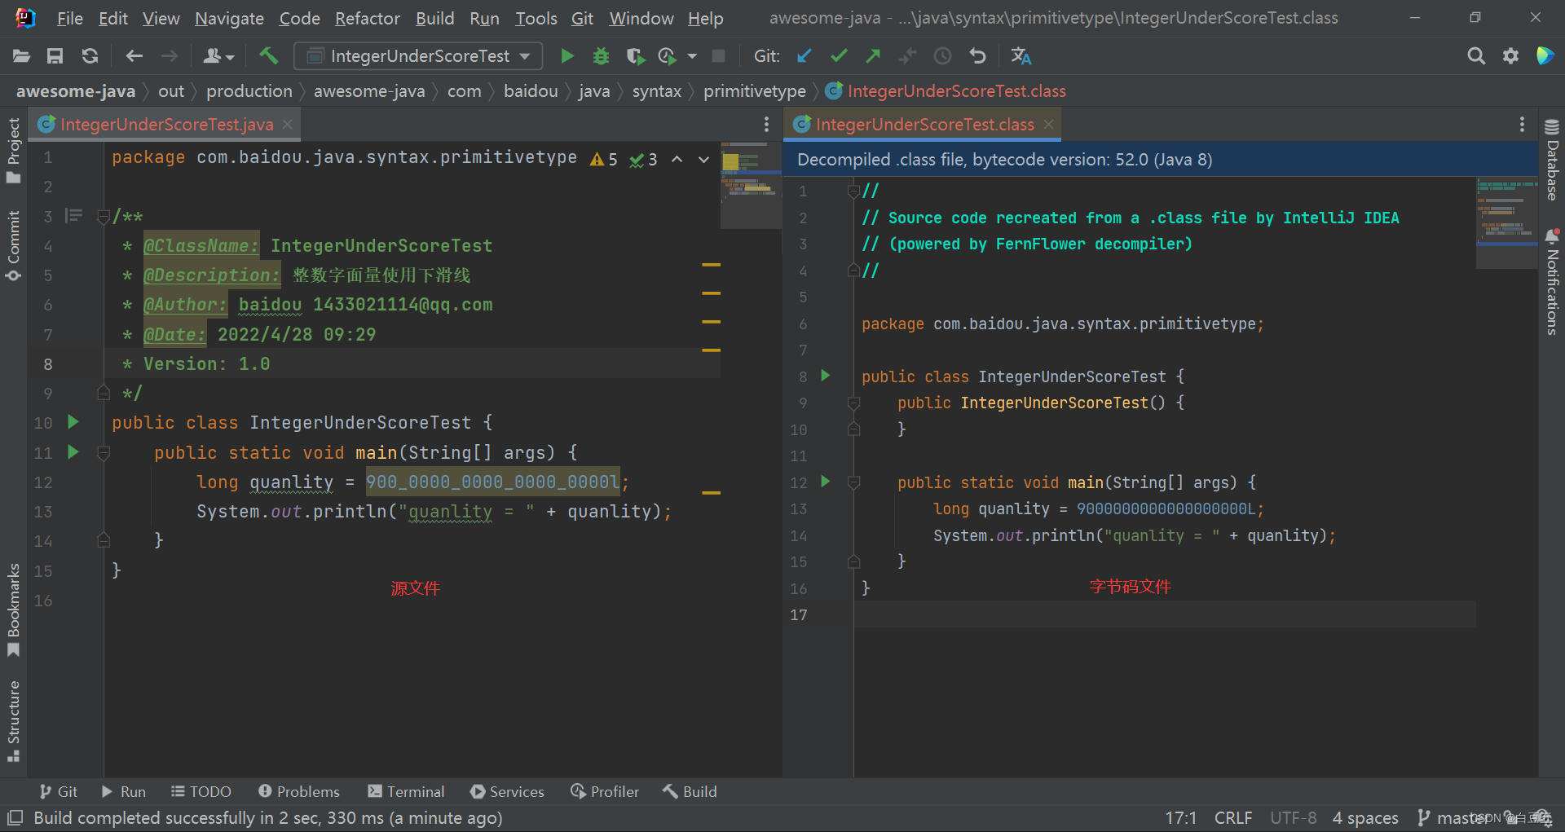Open the Problems tool window
This screenshot has height=832, width=1565.
(298, 791)
